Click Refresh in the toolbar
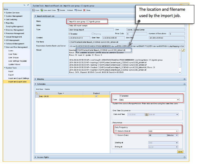The width and height of the screenshot is (197, 165). click(x=70, y=10)
